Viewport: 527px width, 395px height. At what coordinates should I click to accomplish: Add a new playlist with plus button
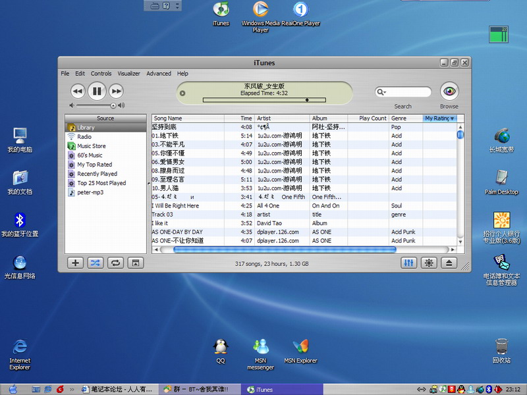[x=75, y=263]
